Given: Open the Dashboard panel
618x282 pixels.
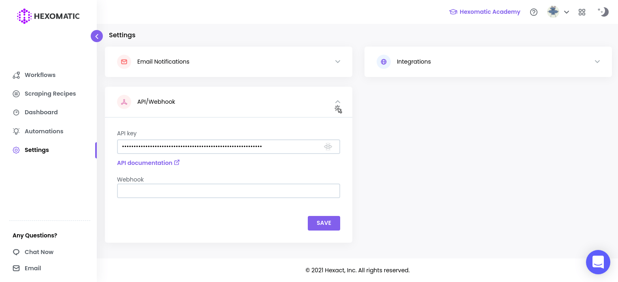Looking at the screenshot, I should [x=41, y=112].
